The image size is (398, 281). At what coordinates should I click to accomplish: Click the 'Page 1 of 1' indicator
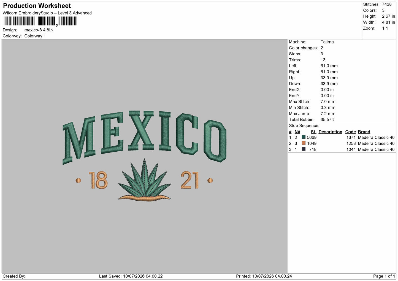(384, 276)
